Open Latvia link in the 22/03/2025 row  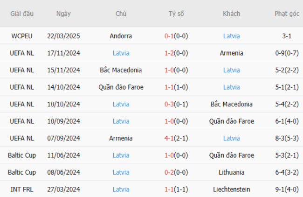[231, 36]
